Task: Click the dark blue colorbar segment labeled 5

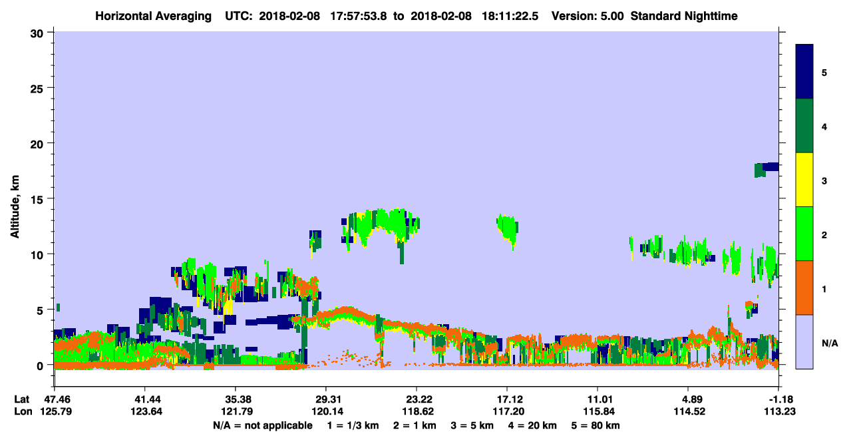Action: pos(804,72)
